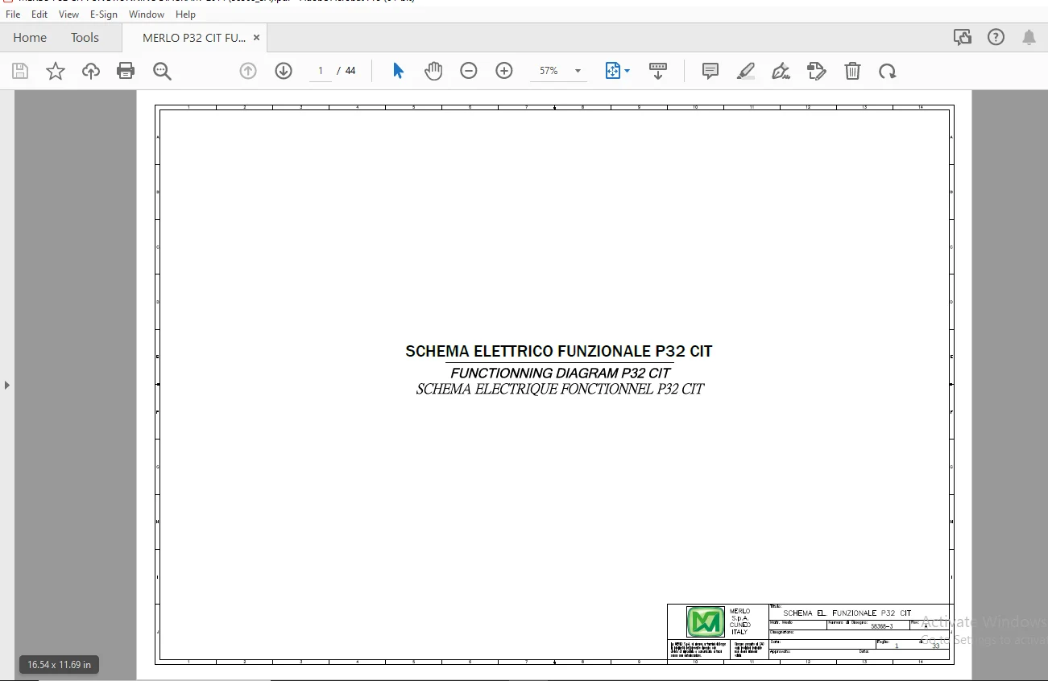Image resolution: width=1048 pixels, height=681 pixels.
Task: Open the Help question mark icon
Action: [996, 37]
